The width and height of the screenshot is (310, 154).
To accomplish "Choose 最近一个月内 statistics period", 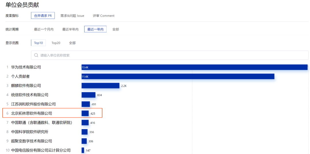I will [44, 29].
